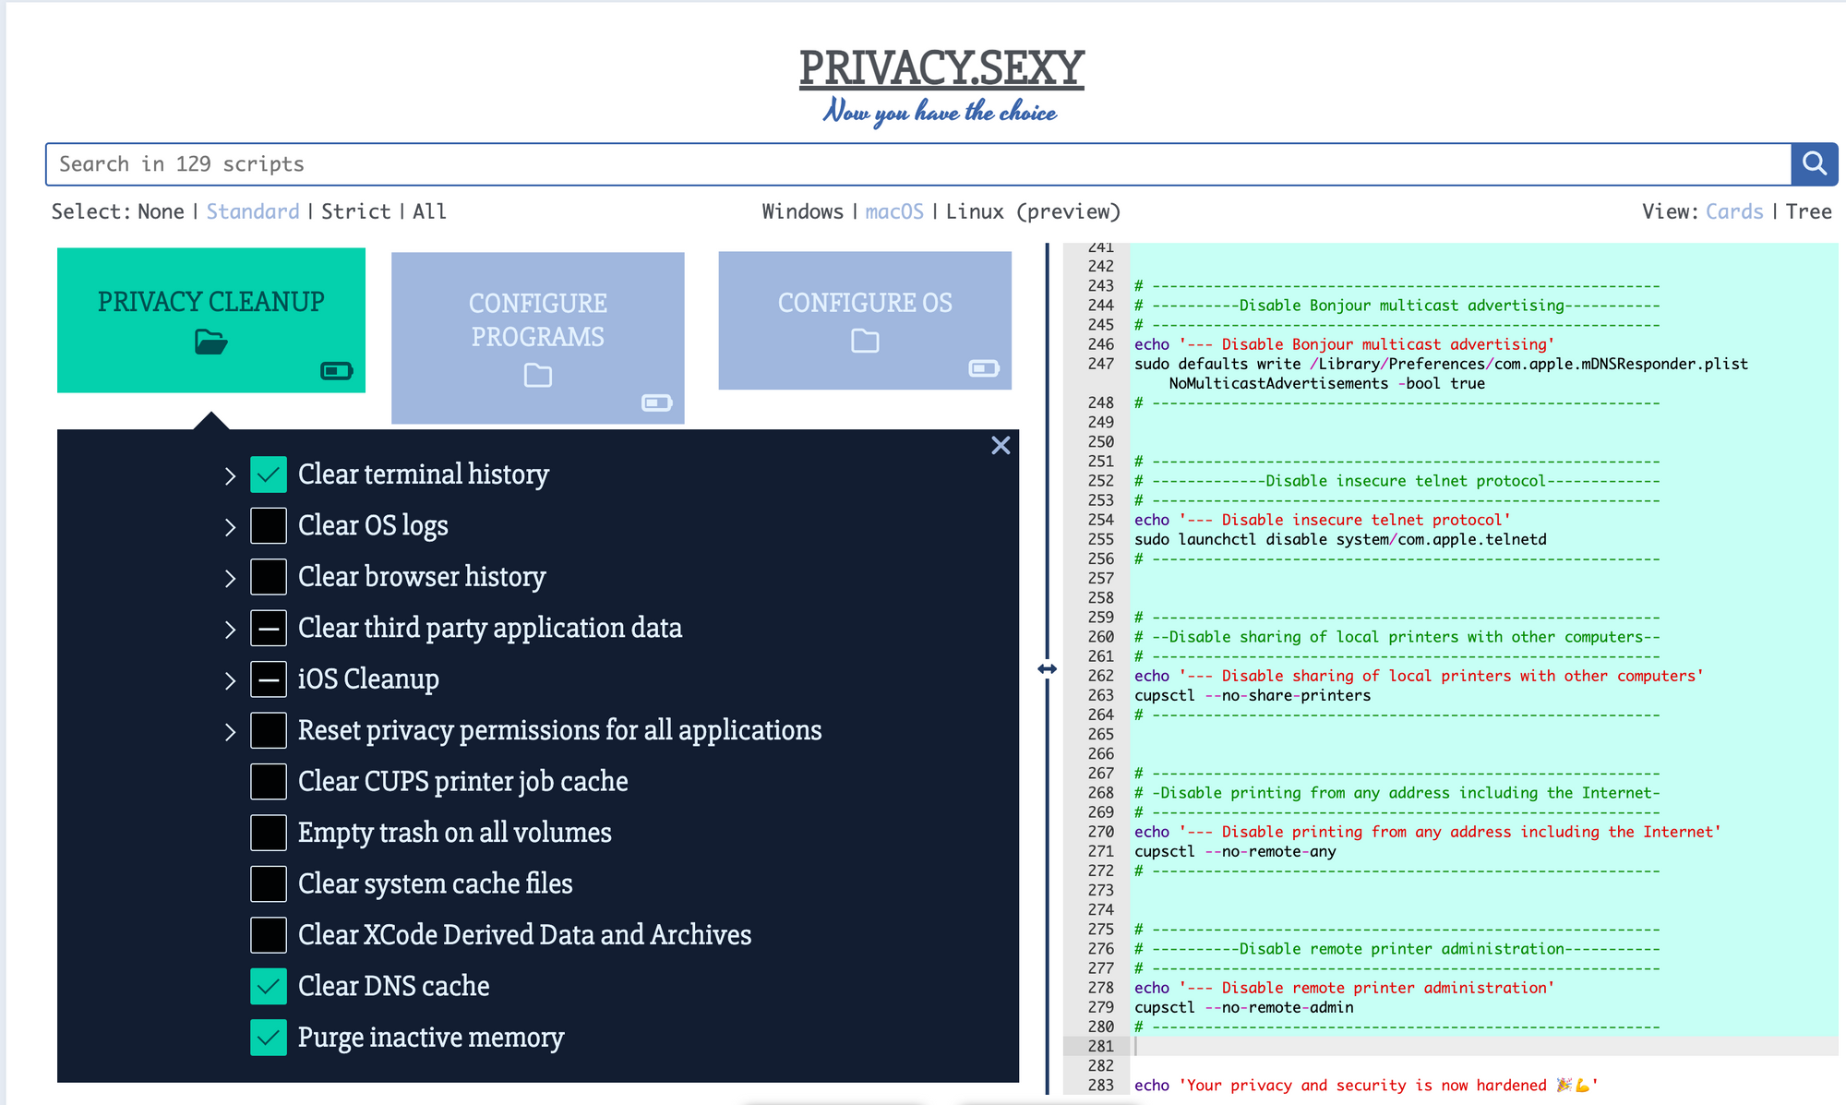Click the horizontal resize handle between panes
Screen dimensions: 1846x1105
1047,668
